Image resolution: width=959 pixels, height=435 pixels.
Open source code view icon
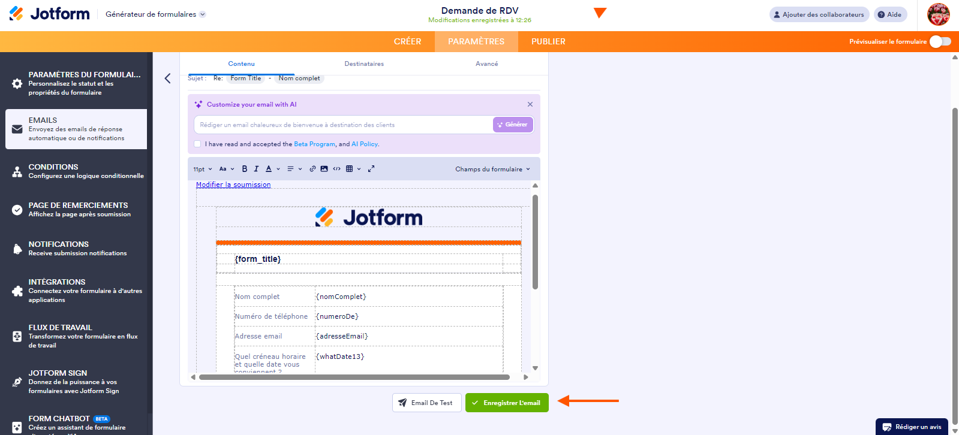(x=336, y=169)
